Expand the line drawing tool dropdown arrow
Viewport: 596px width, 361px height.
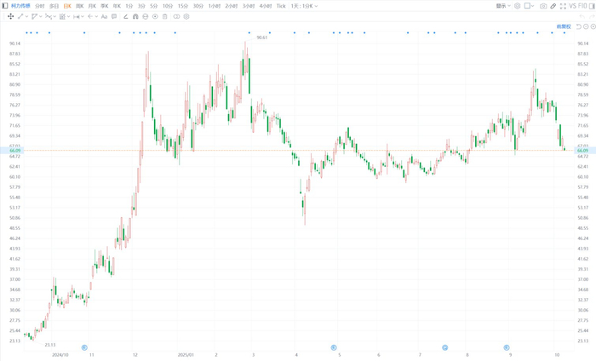(27, 16)
